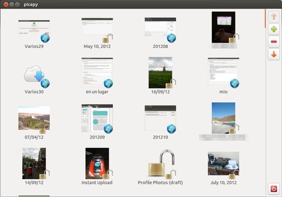Click the orange down arrow button

coord(274,54)
